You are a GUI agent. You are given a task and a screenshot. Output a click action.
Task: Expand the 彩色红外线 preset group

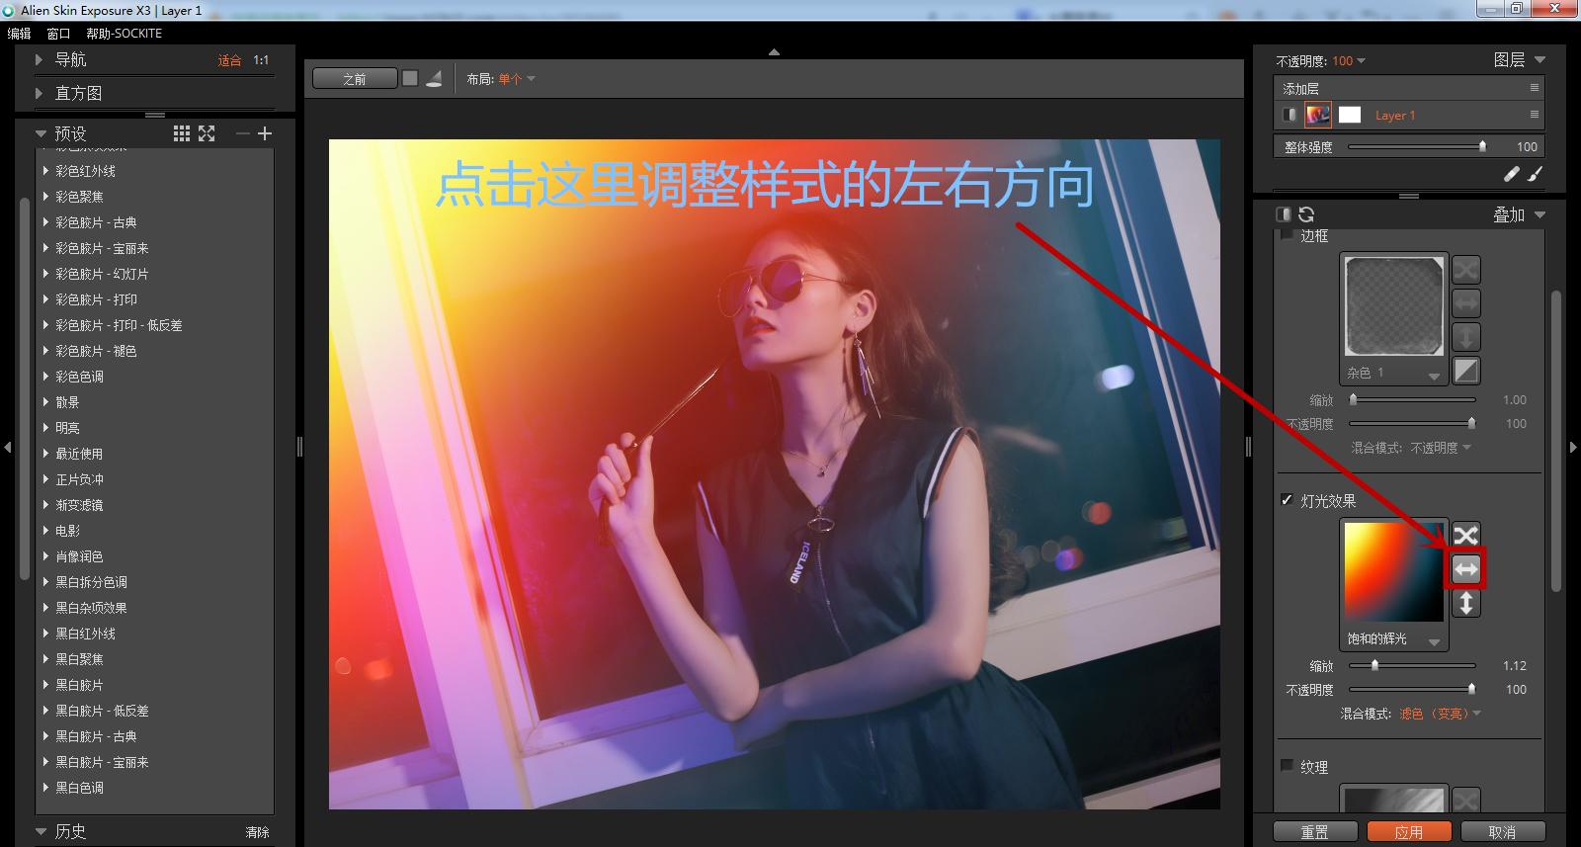point(46,171)
